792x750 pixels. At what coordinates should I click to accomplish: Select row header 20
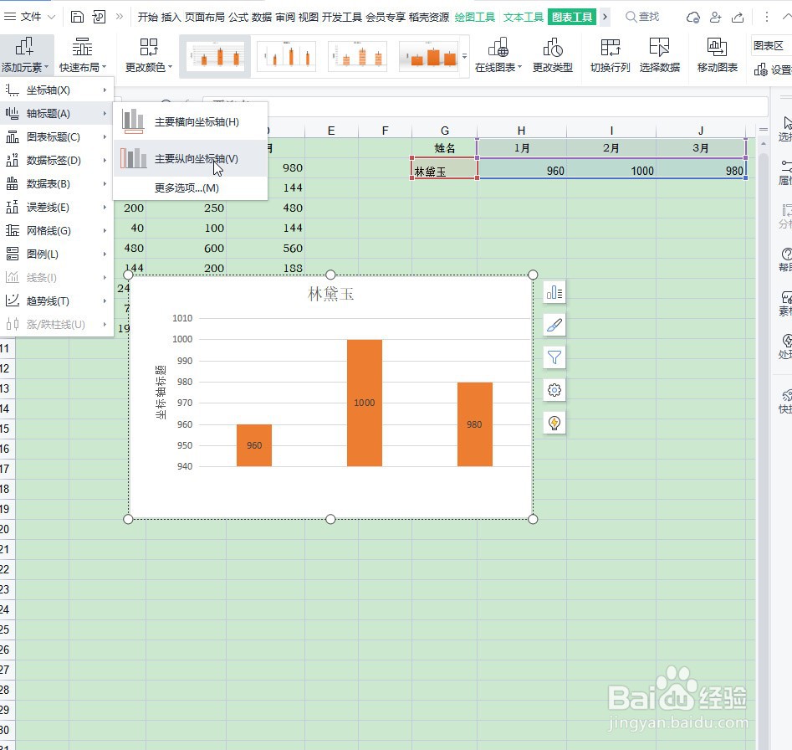(x=6, y=529)
